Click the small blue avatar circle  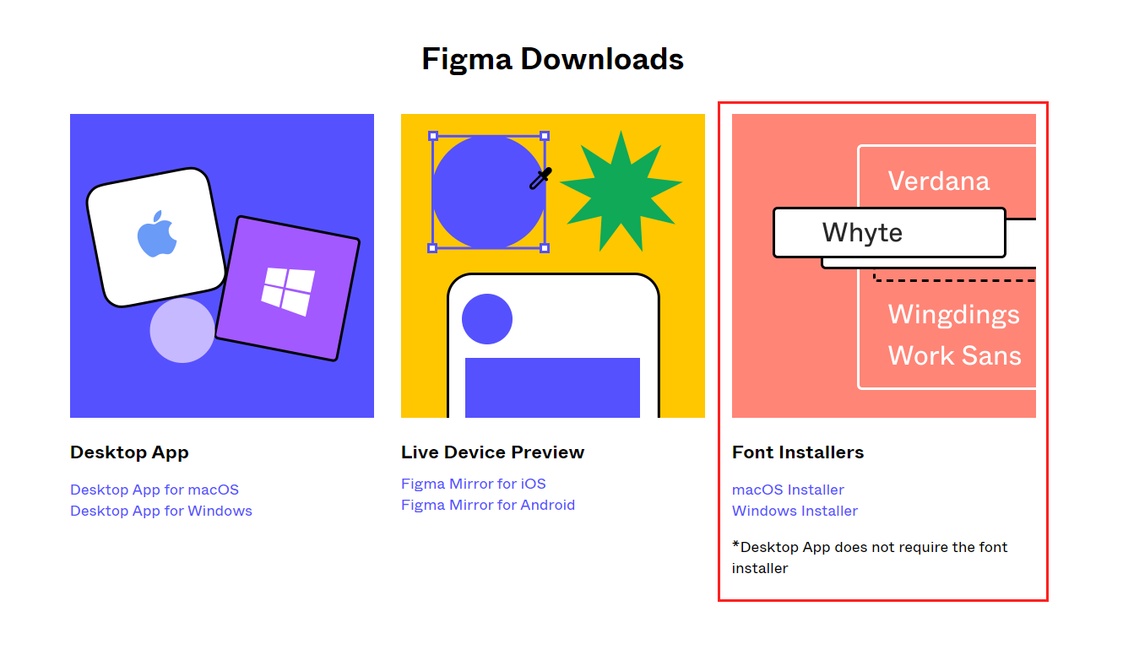[x=487, y=319]
